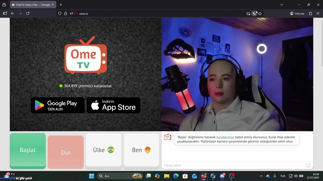Open Task View on taskbar

[148, 176]
